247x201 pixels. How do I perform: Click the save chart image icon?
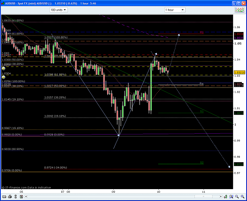pos(21,197)
